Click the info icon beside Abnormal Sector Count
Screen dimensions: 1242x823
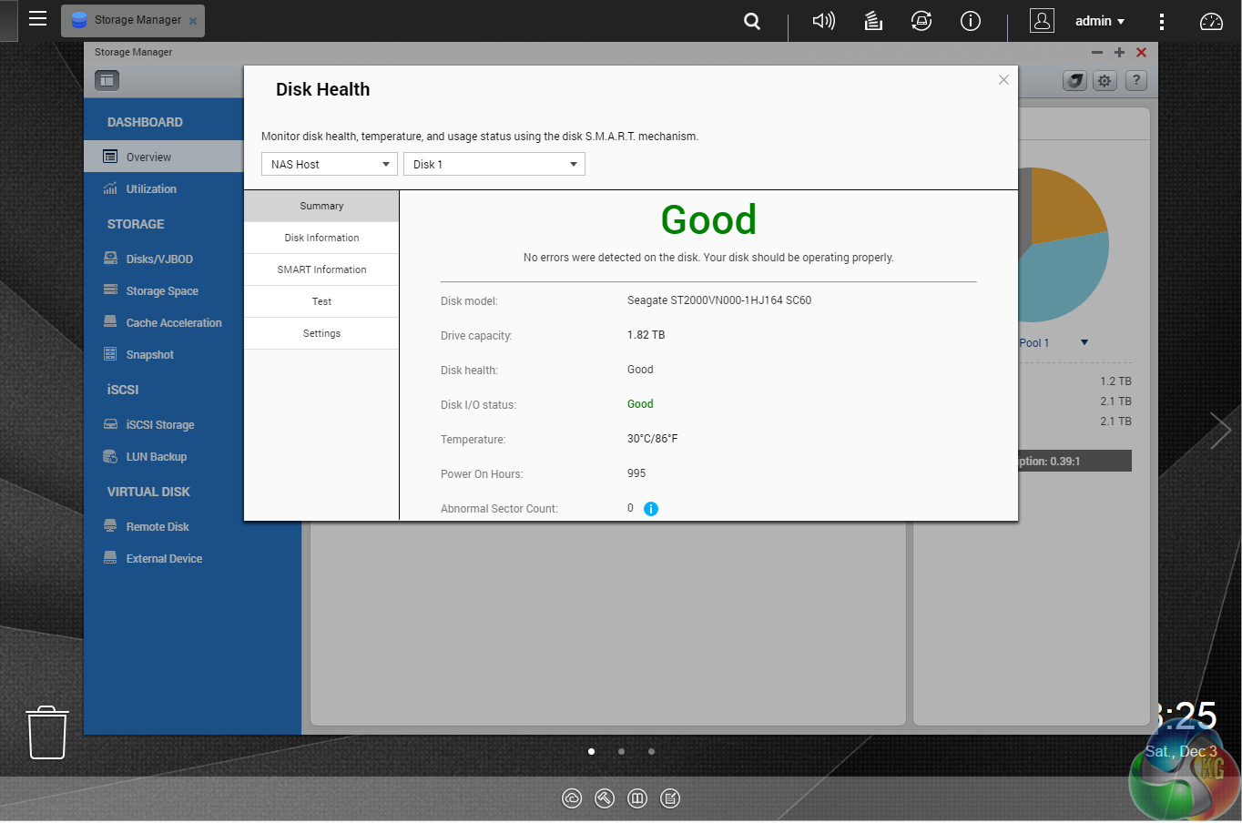click(x=651, y=509)
